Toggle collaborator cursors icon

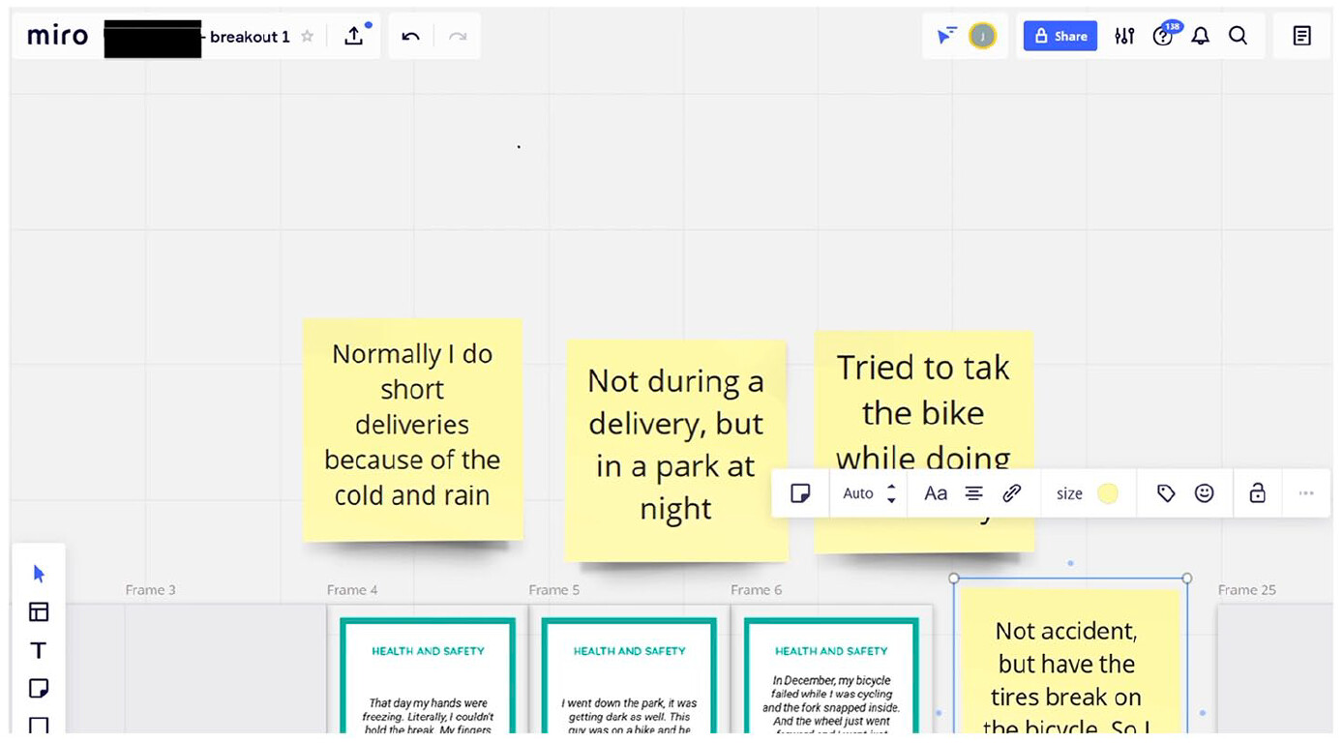[947, 36]
